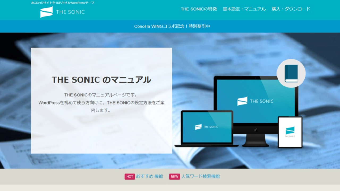Click the blue book icon circle
The image size is (340, 191).
[x=291, y=73]
